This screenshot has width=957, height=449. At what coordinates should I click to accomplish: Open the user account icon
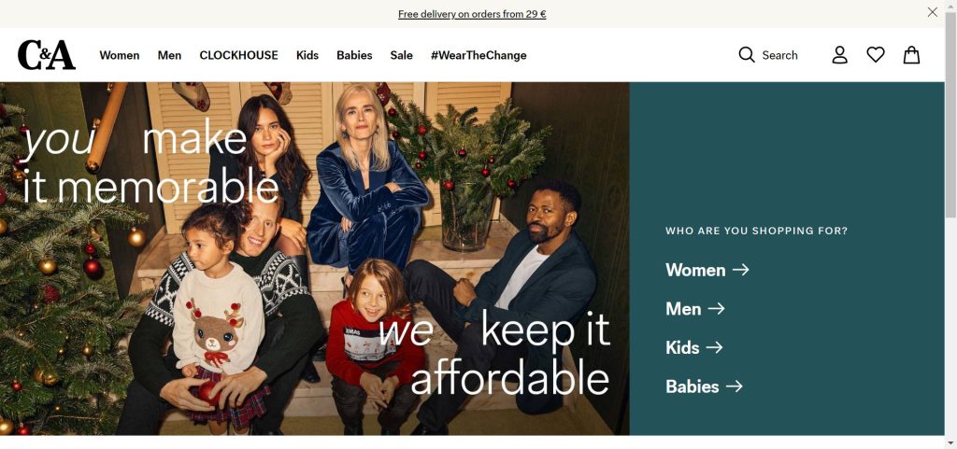[x=840, y=55]
